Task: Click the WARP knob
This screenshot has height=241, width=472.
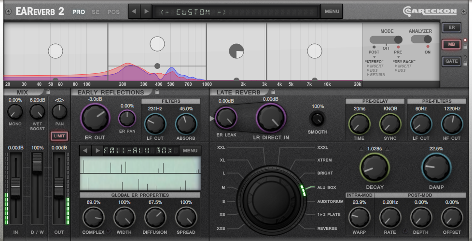Action: click(x=360, y=217)
